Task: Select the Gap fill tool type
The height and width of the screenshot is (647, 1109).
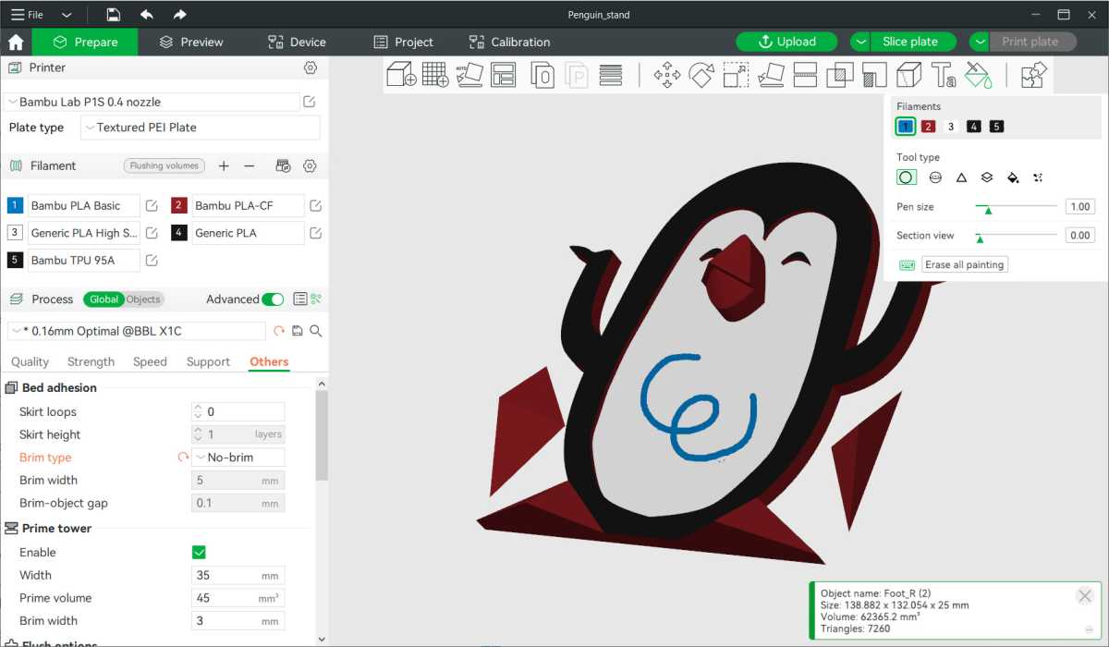Action: pyautogui.click(x=1038, y=177)
